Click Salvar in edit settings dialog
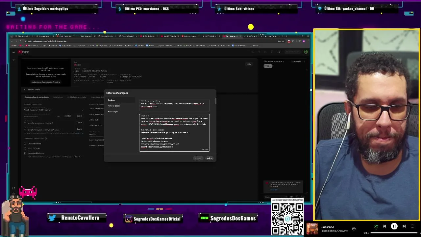The height and width of the screenshot is (237, 421). 209,158
